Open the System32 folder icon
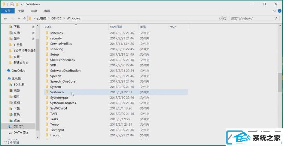The height and width of the screenshot is (146, 283). pos(47,92)
